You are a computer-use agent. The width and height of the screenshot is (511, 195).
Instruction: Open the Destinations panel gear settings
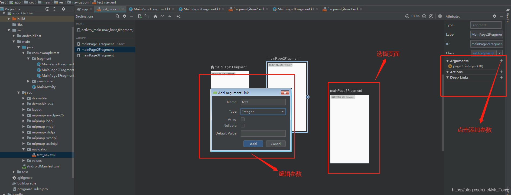[x=125, y=16]
